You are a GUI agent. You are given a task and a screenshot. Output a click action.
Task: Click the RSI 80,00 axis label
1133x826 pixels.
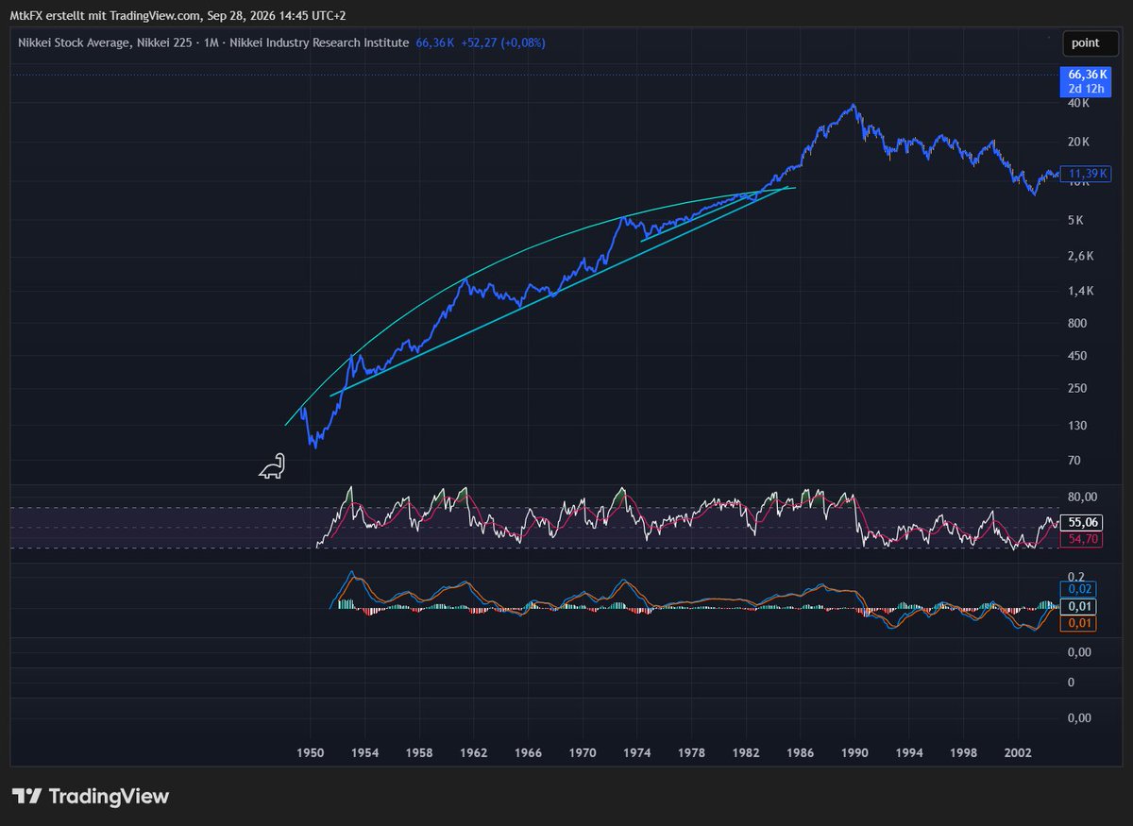click(x=1081, y=497)
